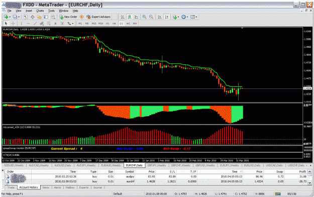Toggle the Expert Advisors button
The width and height of the screenshot is (314, 197).
98,17
